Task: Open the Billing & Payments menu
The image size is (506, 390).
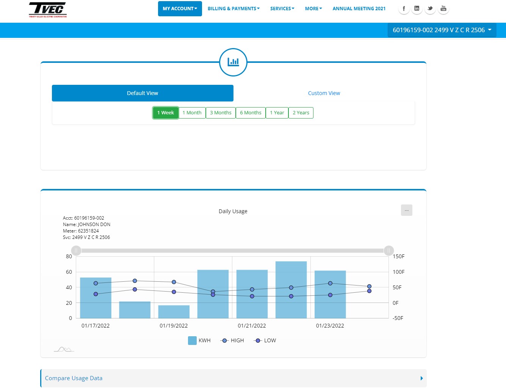Action: 233,9
